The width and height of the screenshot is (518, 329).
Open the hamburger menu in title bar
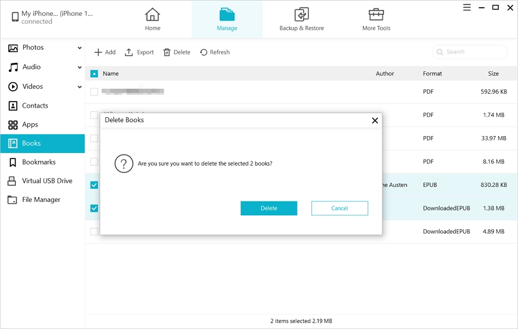coord(467,8)
